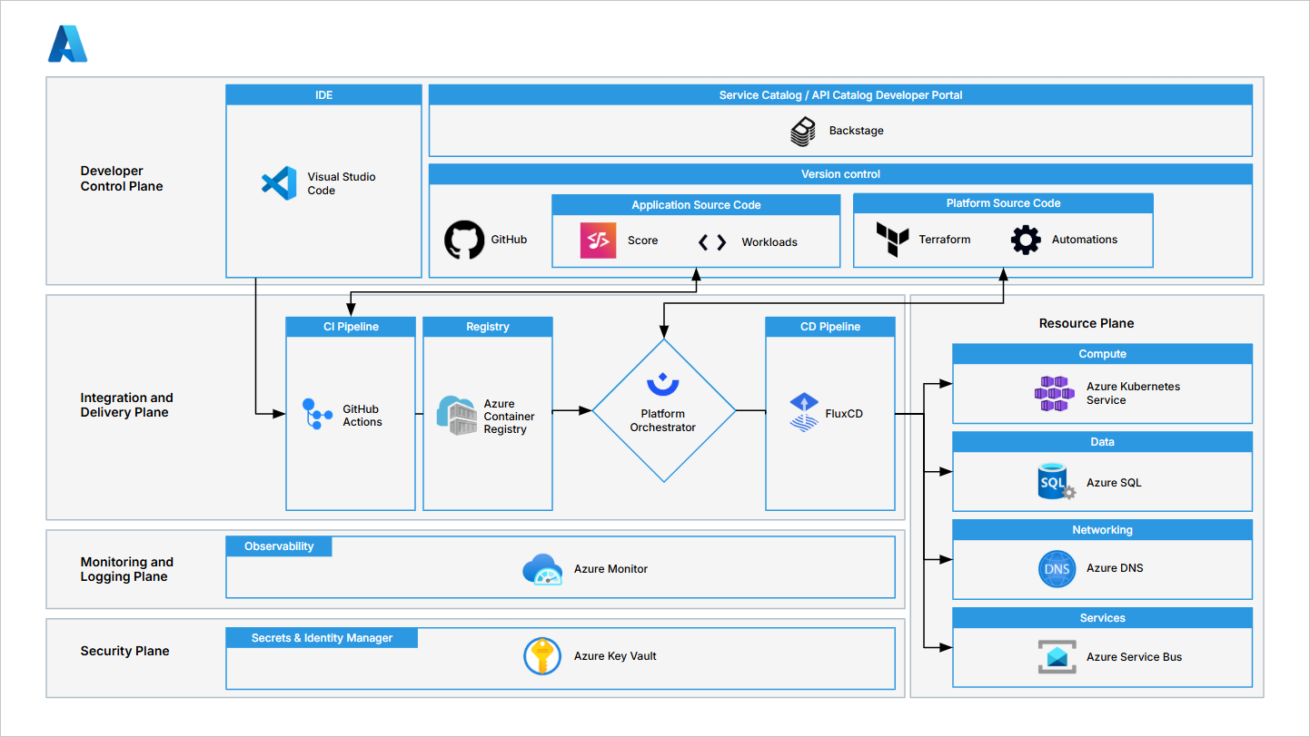Click the GitHub text label
Screen dimensions: 1310x737
click(509, 240)
